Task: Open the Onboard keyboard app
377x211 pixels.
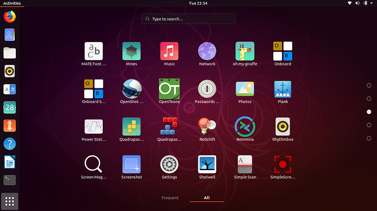Action: click(x=283, y=51)
